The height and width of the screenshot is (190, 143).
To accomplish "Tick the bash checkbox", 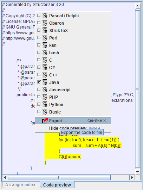I will pos(39,53).
